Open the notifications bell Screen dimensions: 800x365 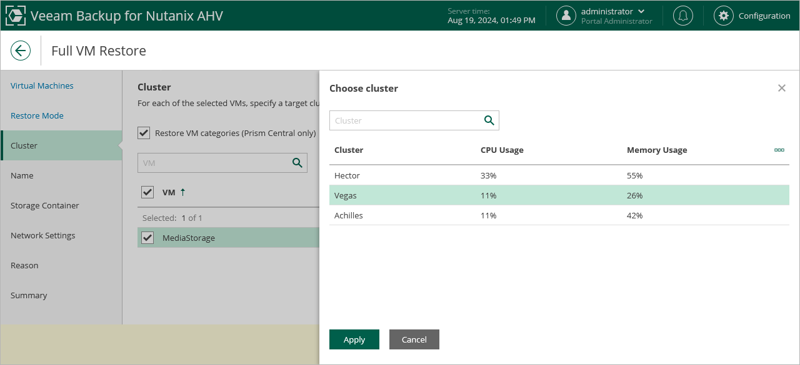click(x=683, y=16)
